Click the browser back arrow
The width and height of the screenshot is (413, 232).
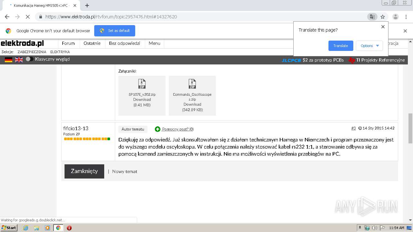[7, 17]
